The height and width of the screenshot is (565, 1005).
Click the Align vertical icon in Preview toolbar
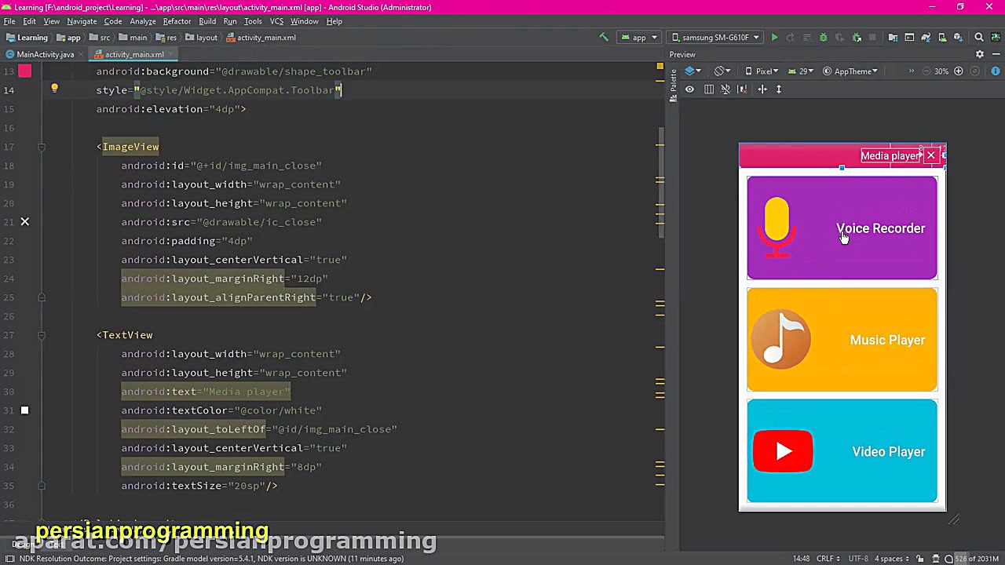(779, 89)
